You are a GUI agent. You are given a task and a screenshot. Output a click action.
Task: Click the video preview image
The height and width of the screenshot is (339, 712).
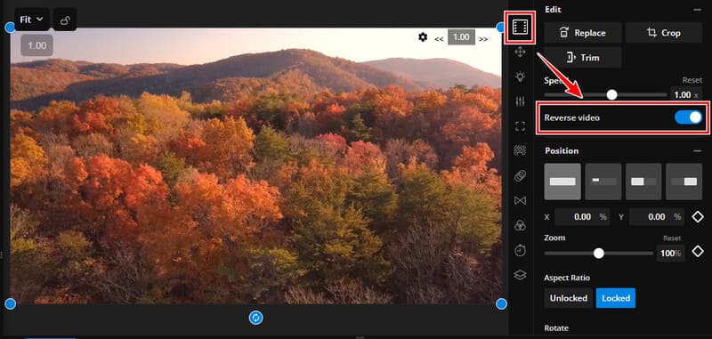(255, 166)
